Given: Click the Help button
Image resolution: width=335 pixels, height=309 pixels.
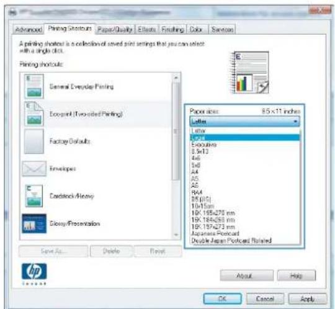Looking at the screenshot, I should [x=297, y=275].
